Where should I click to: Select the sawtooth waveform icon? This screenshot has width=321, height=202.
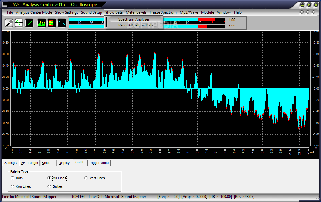29,23
